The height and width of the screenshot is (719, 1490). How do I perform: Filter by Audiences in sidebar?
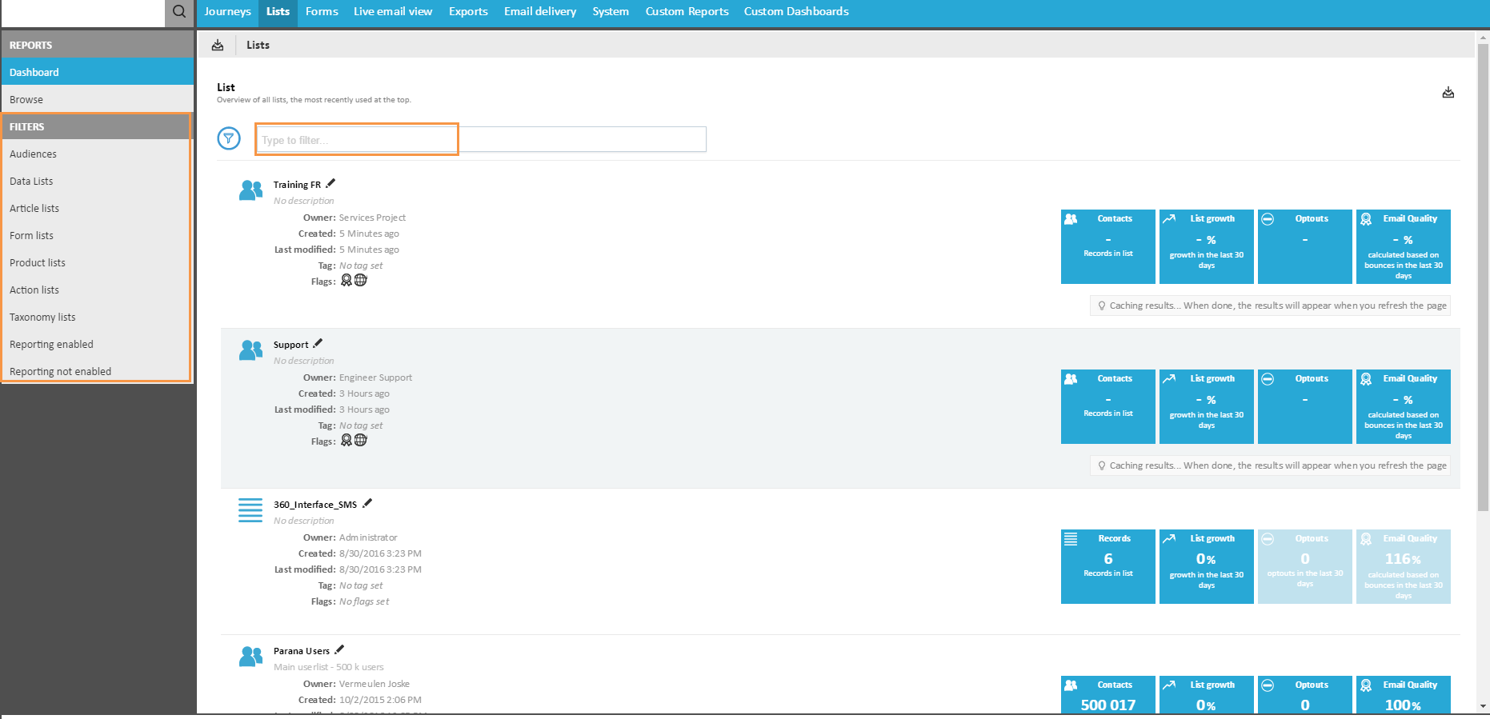pyautogui.click(x=33, y=154)
